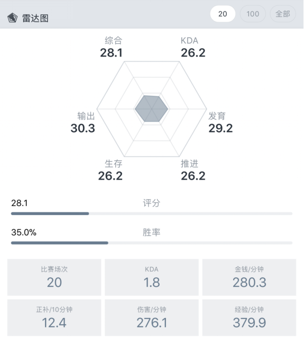Image resolution: width=304 pixels, height=347 pixels.
Task: Click the 评分 score progress bar
Action: 152,213
